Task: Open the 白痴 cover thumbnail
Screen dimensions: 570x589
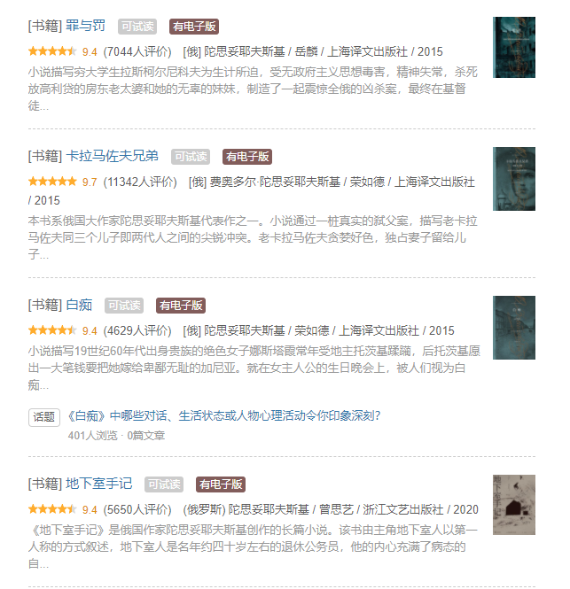Action: tap(514, 328)
